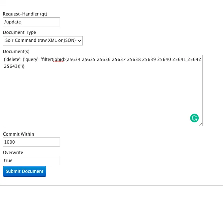Click the Overwrite label
This screenshot has width=223, height=201.
coord(13,152)
